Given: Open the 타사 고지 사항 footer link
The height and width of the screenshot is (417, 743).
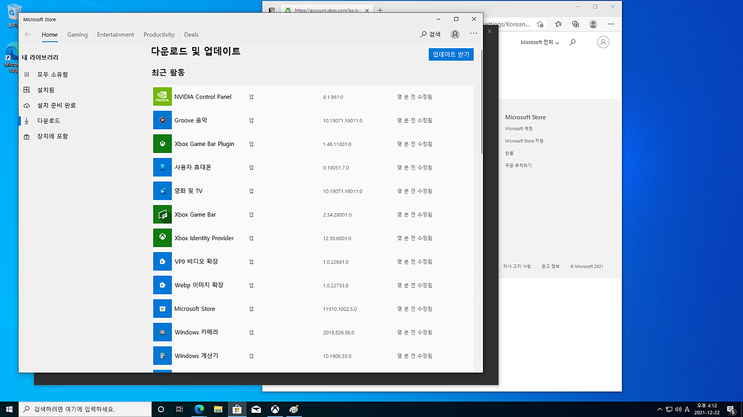Looking at the screenshot, I should 517,266.
